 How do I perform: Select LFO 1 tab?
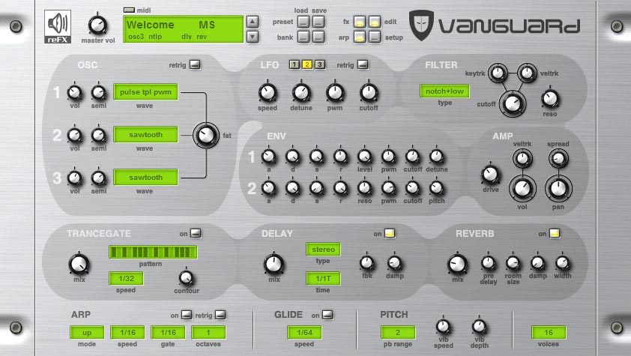click(x=295, y=64)
